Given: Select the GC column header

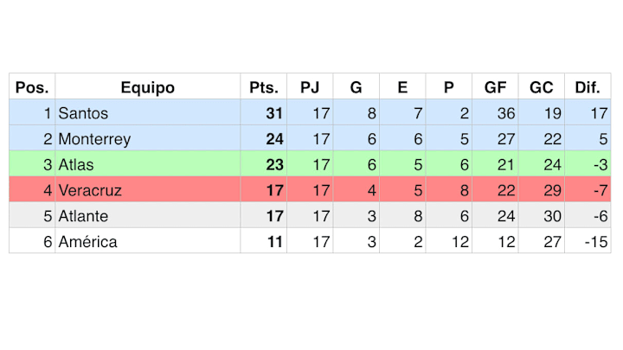Looking at the screenshot, I should tap(542, 87).
